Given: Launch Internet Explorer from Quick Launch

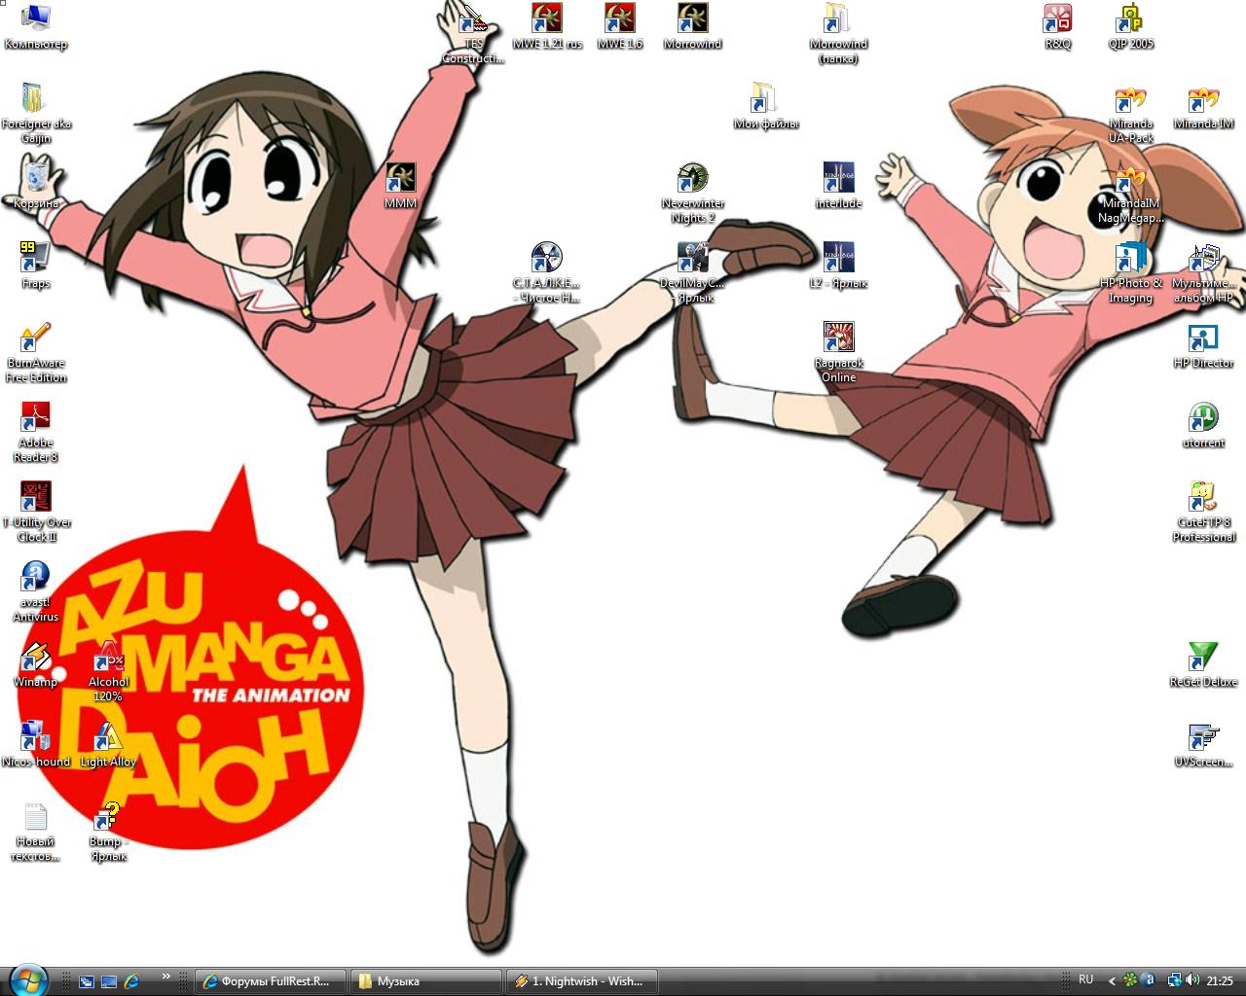Looking at the screenshot, I should coord(130,981).
